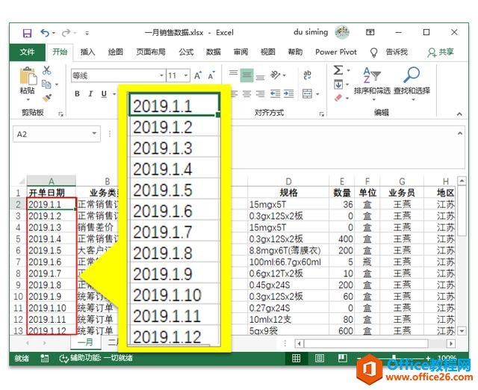Screen dimensions: 478x390
Task: Click the accessibility 辅助功能 status
Action: (96, 359)
